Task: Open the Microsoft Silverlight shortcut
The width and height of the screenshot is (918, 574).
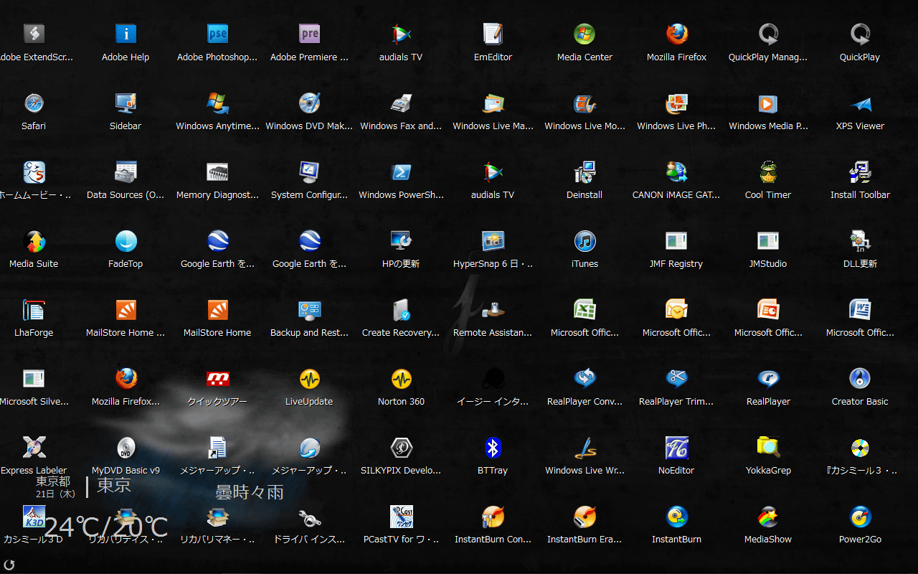Action: coord(34,378)
